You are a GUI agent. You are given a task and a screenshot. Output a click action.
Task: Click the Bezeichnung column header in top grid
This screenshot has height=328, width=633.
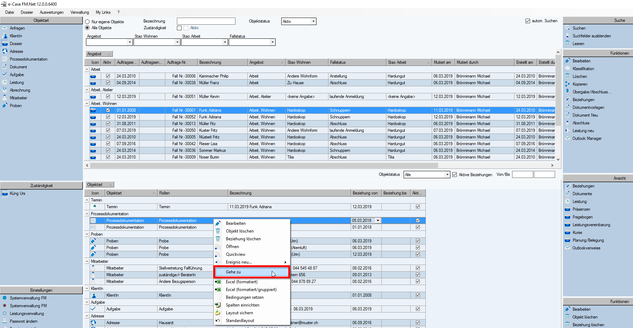(x=223, y=62)
